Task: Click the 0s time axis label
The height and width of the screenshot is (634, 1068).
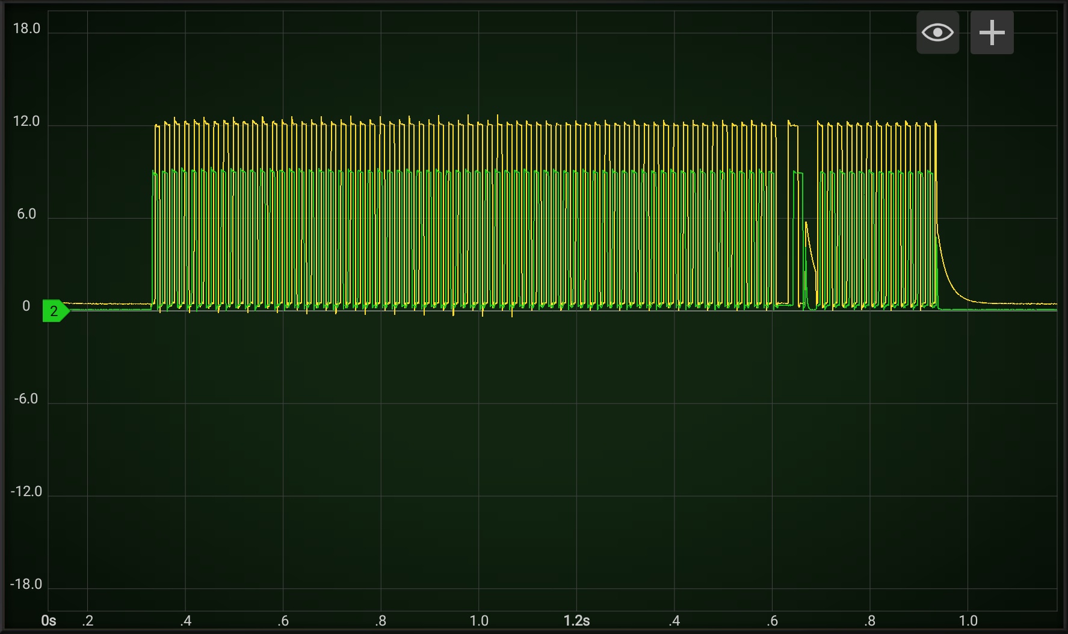Action: coord(49,621)
